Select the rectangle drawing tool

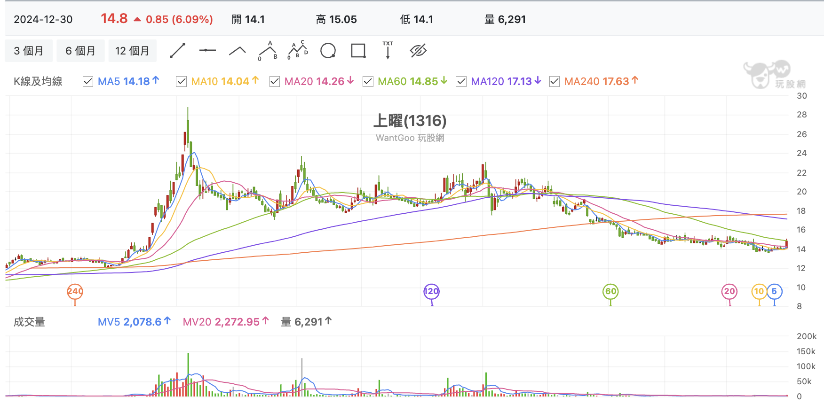pyautogui.click(x=358, y=51)
